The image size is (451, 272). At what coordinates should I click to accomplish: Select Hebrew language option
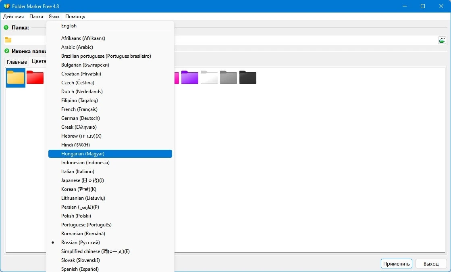110,136
